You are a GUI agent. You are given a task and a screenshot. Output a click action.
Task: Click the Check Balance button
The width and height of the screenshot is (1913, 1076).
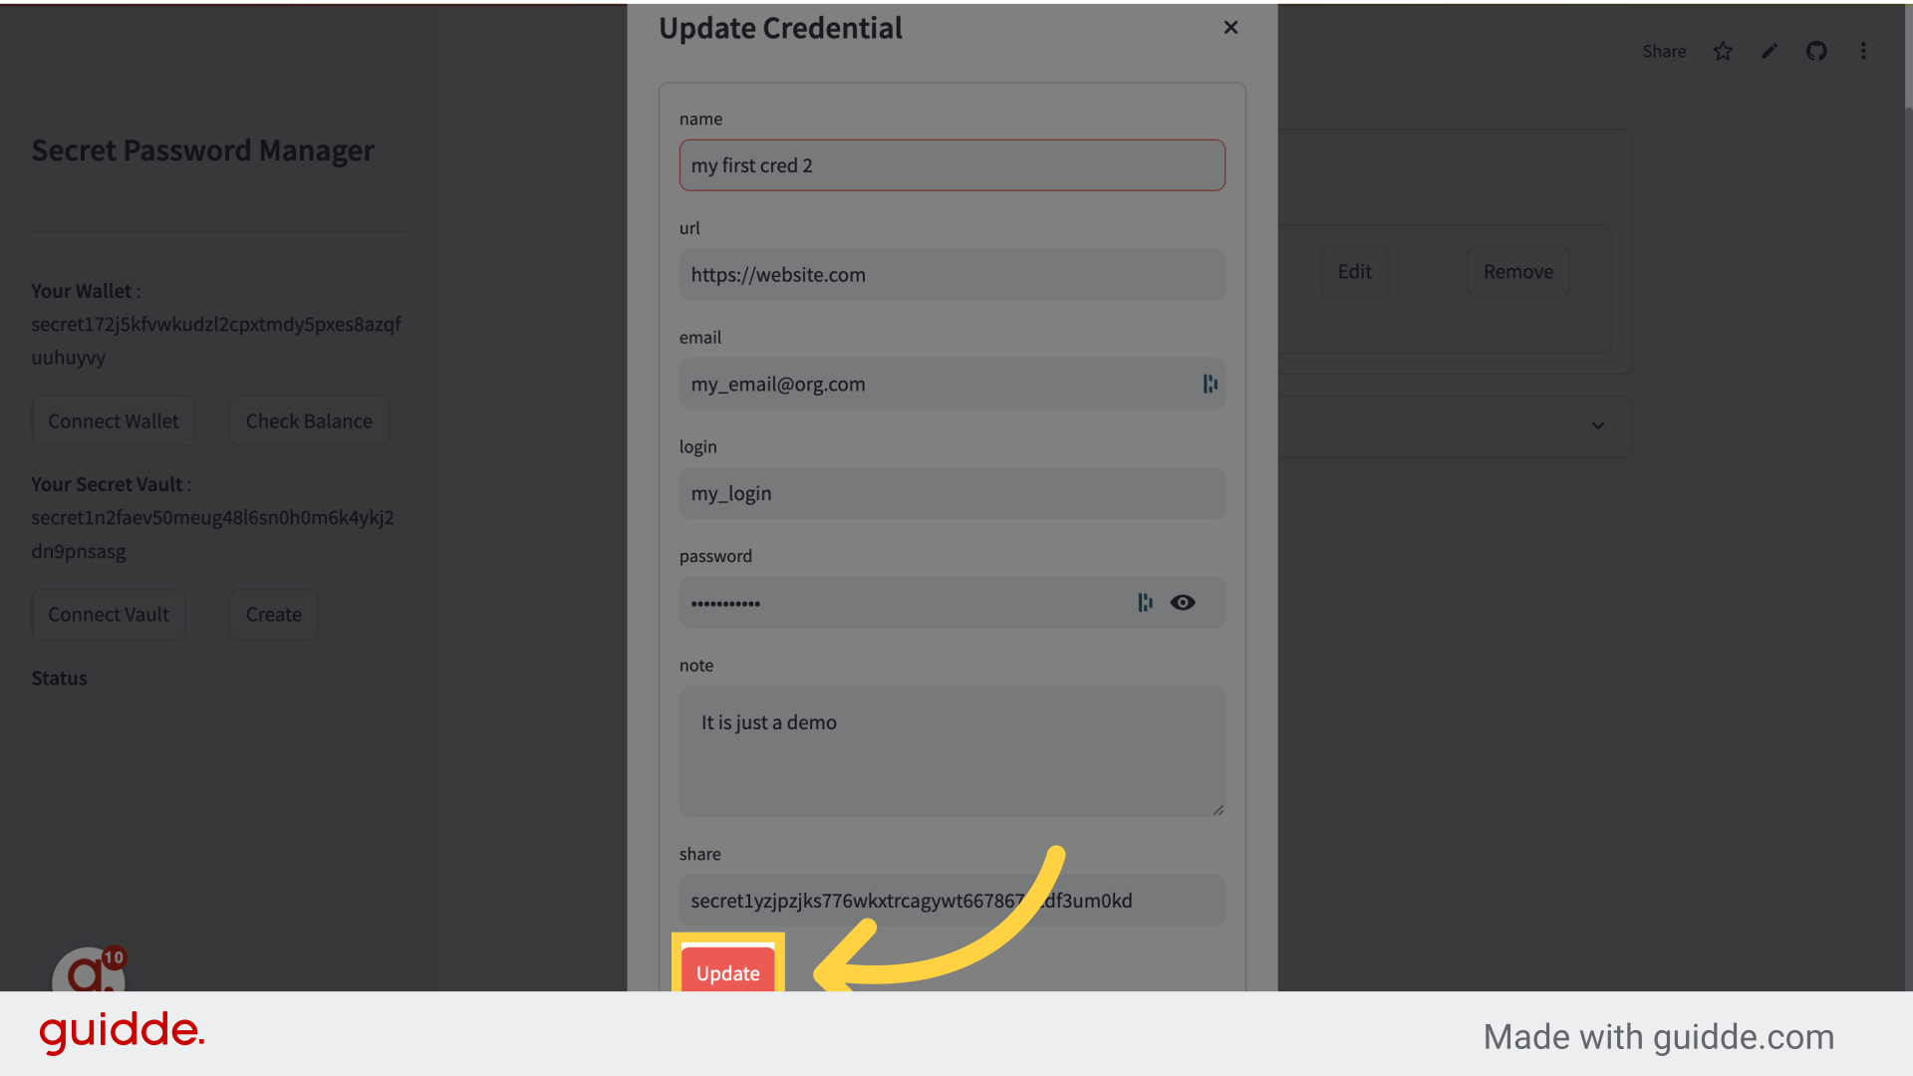309,420
